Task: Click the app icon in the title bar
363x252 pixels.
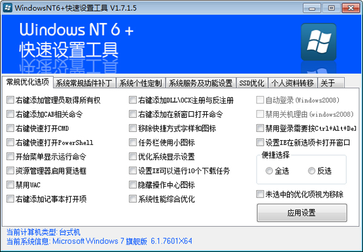Action: [8, 8]
